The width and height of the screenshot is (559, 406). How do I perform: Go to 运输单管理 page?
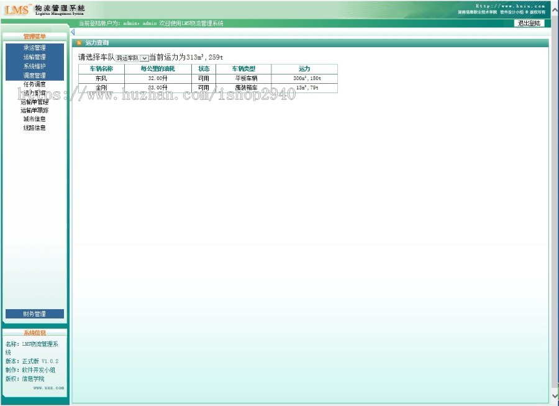[x=35, y=102]
